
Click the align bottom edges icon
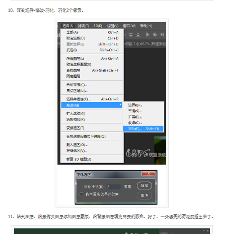138,35
